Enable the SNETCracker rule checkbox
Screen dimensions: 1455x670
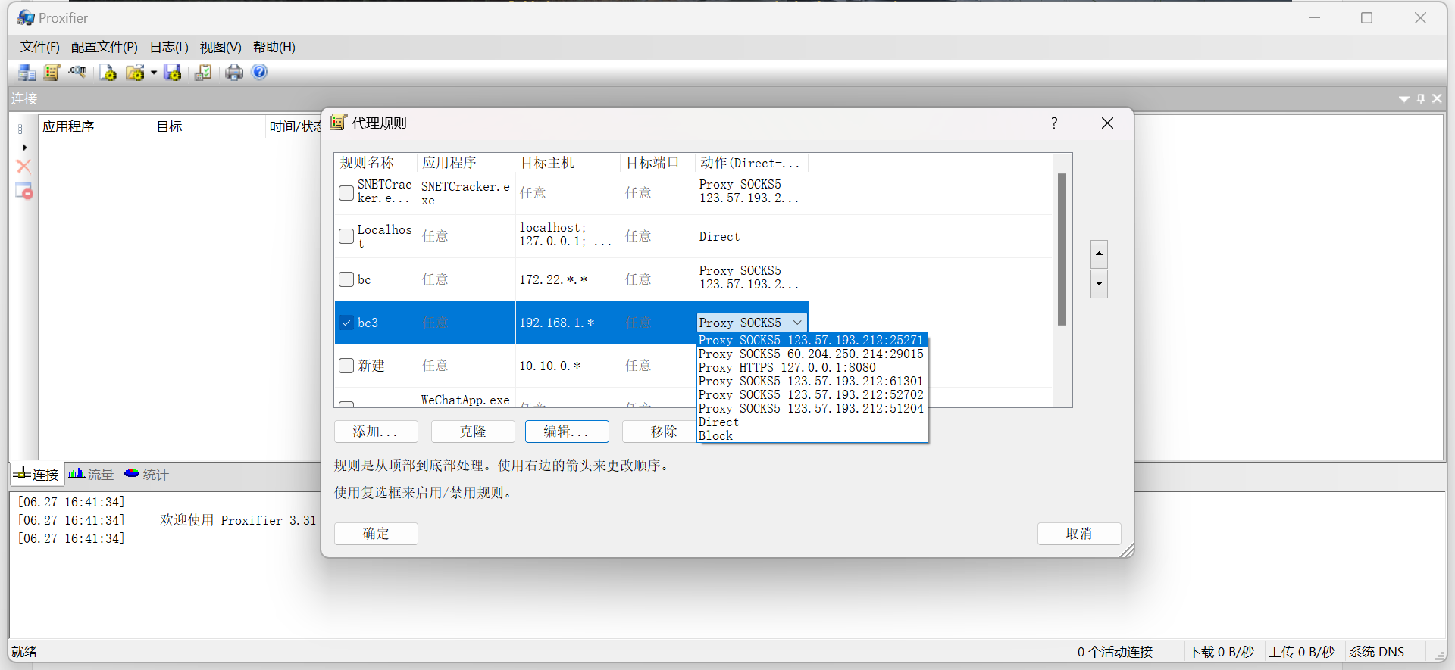(346, 193)
